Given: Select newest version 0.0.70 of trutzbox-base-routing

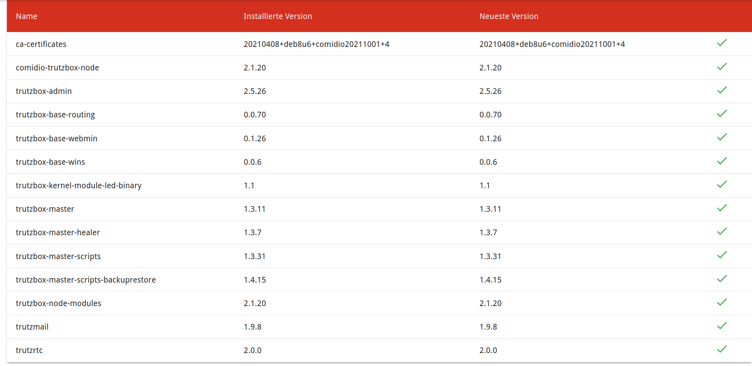Looking at the screenshot, I should [x=491, y=115].
